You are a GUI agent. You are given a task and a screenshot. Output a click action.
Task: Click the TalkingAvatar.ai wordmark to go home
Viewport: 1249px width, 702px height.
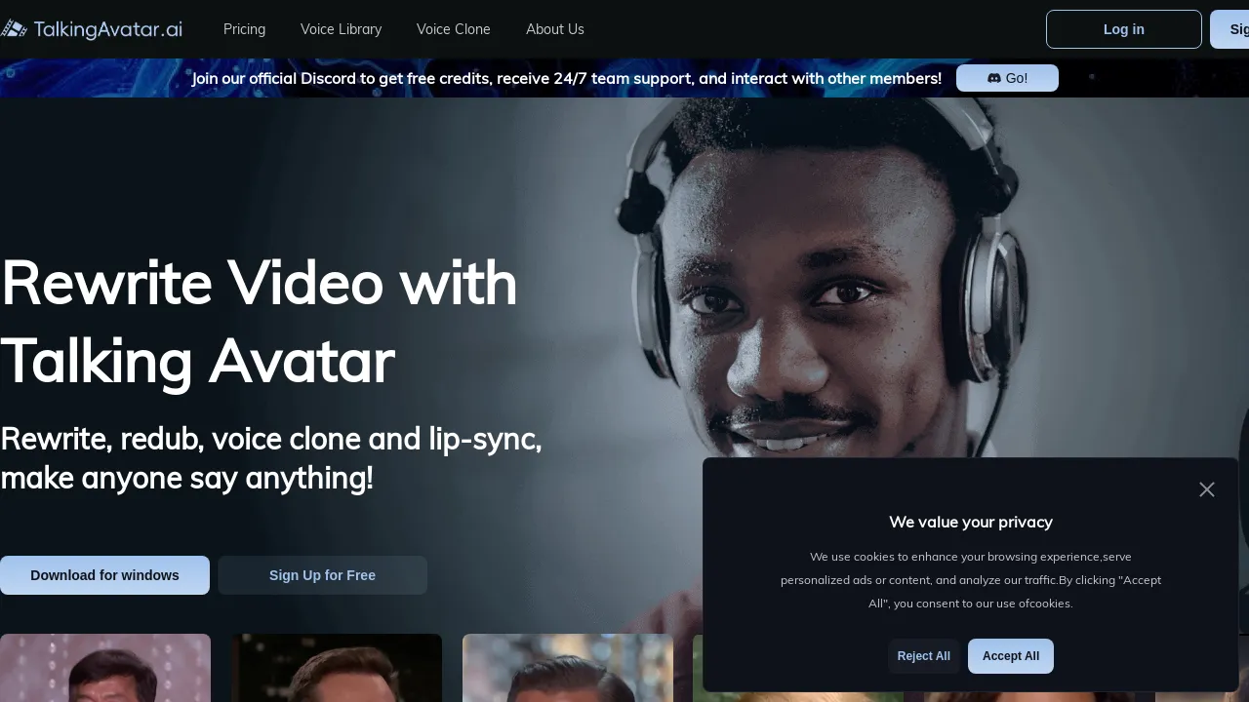pos(107,28)
